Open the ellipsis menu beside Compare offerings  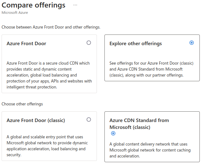[x=75, y=5]
